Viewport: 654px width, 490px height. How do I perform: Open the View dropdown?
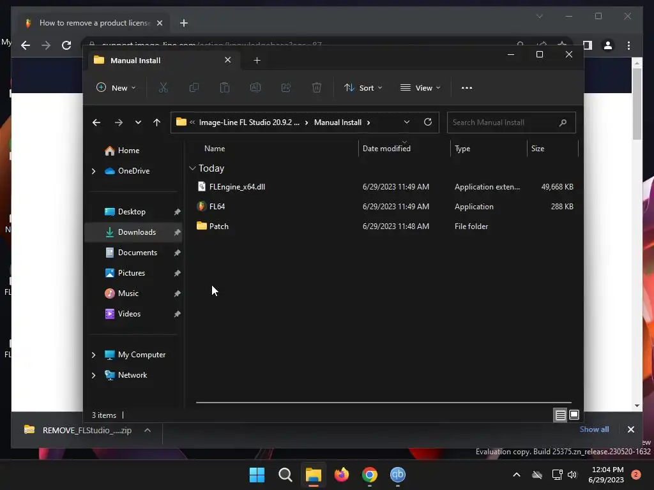click(420, 87)
